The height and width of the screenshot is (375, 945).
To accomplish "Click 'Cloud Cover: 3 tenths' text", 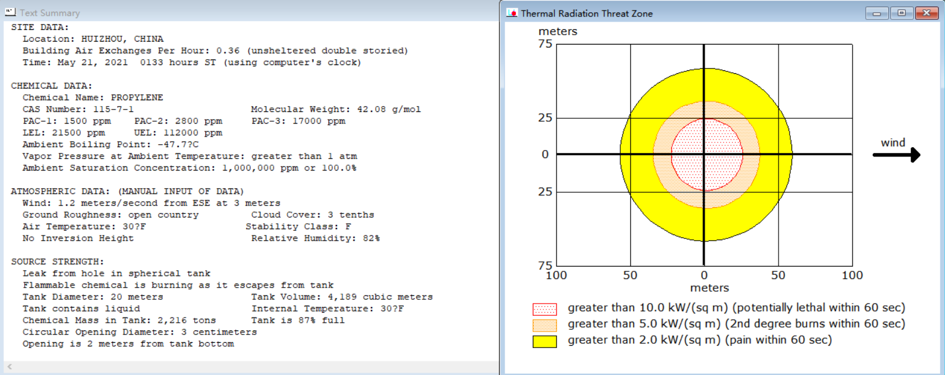I will pyautogui.click(x=312, y=215).
